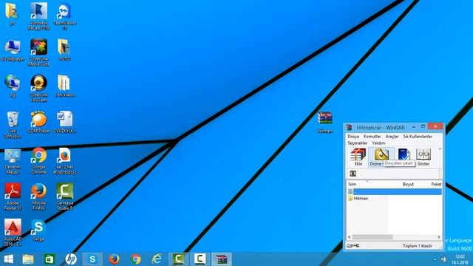Sort archive list by Boyut column
This screenshot has height=266, width=473.
point(408,184)
